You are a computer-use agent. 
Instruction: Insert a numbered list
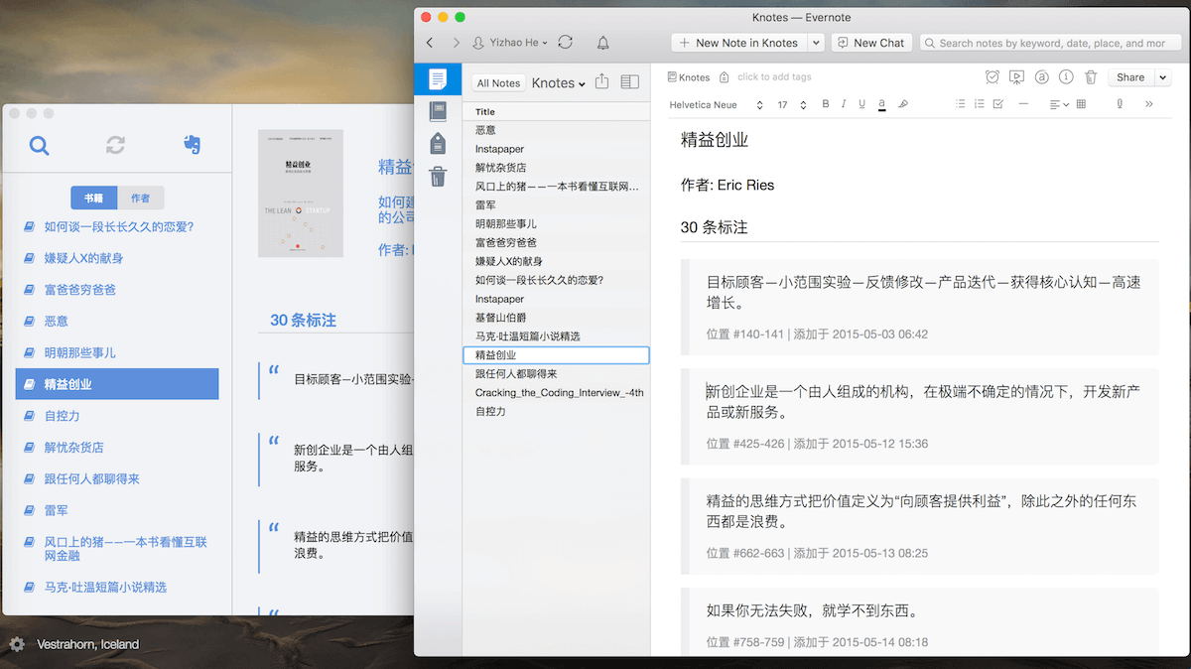coord(980,104)
